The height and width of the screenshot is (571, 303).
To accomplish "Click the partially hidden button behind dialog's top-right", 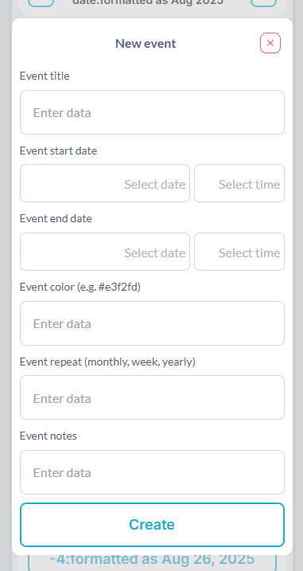I will click(x=263, y=3).
